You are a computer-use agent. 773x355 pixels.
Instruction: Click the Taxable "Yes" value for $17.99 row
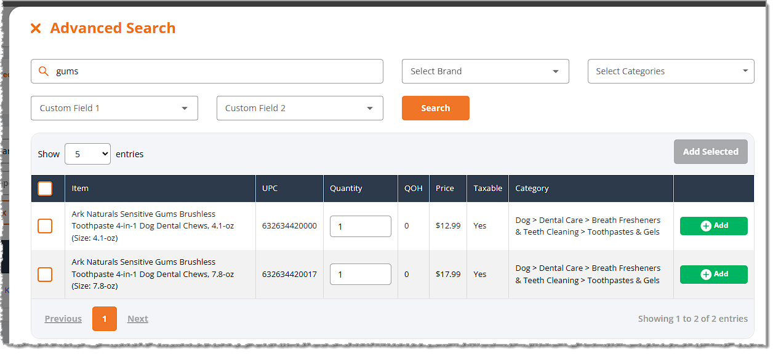pyautogui.click(x=480, y=274)
